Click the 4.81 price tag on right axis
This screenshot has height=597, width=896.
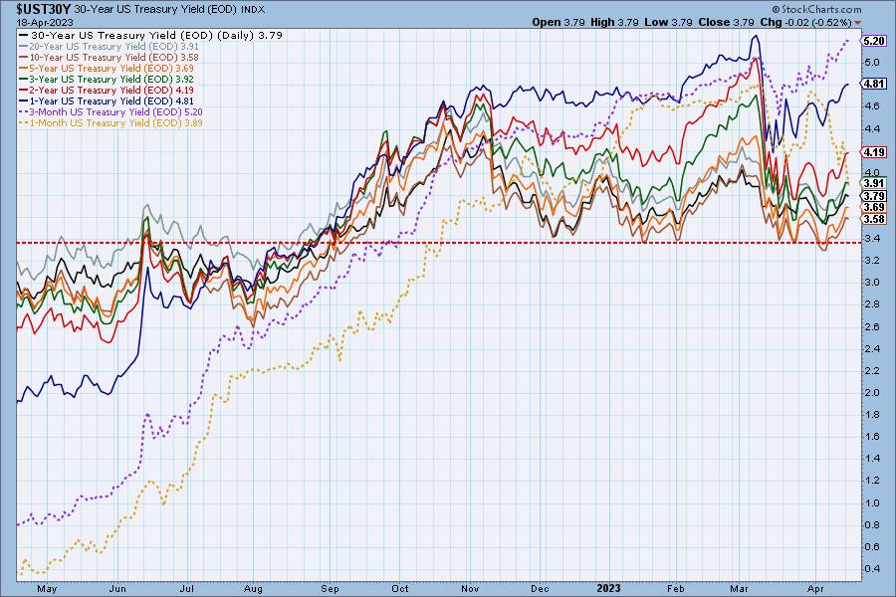pos(874,84)
